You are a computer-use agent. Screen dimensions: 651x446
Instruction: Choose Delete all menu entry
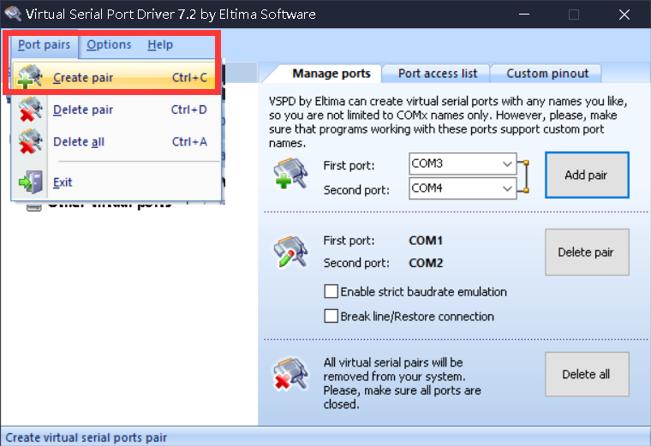[116, 141]
